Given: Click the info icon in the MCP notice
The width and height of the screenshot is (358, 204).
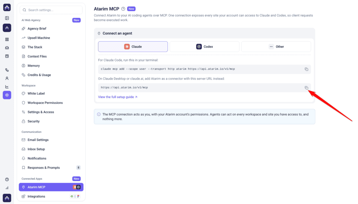Looking at the screenshot, I should click(99, 114).
